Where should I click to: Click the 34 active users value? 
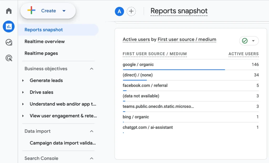(256, 75)
